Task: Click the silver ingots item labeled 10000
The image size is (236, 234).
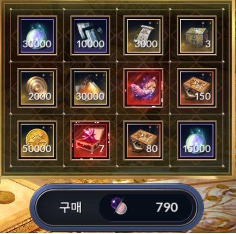Action: click(x=90, y=35)
